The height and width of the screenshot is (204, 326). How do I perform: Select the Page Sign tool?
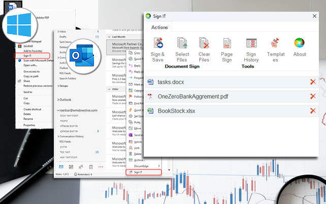click(228, 44)
